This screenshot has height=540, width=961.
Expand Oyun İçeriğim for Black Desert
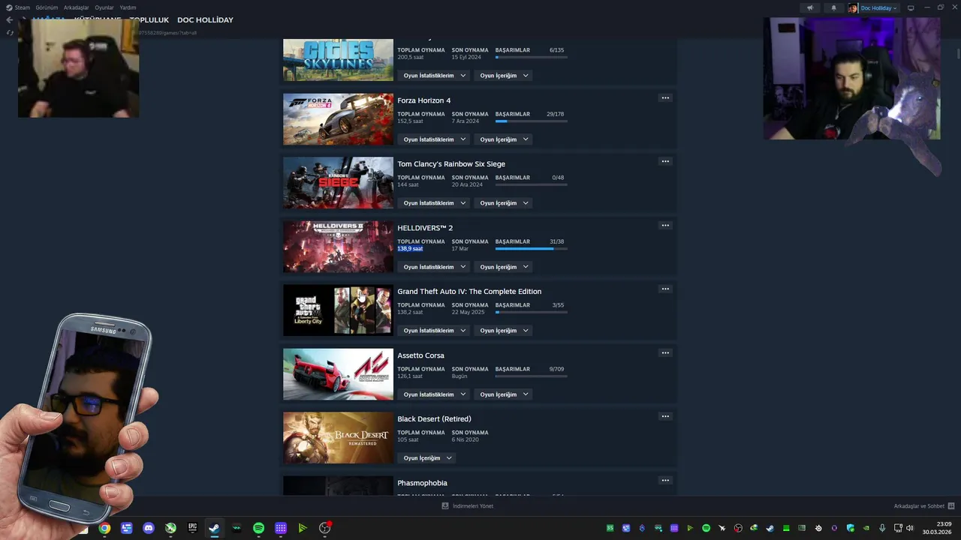tap(426, 458)
